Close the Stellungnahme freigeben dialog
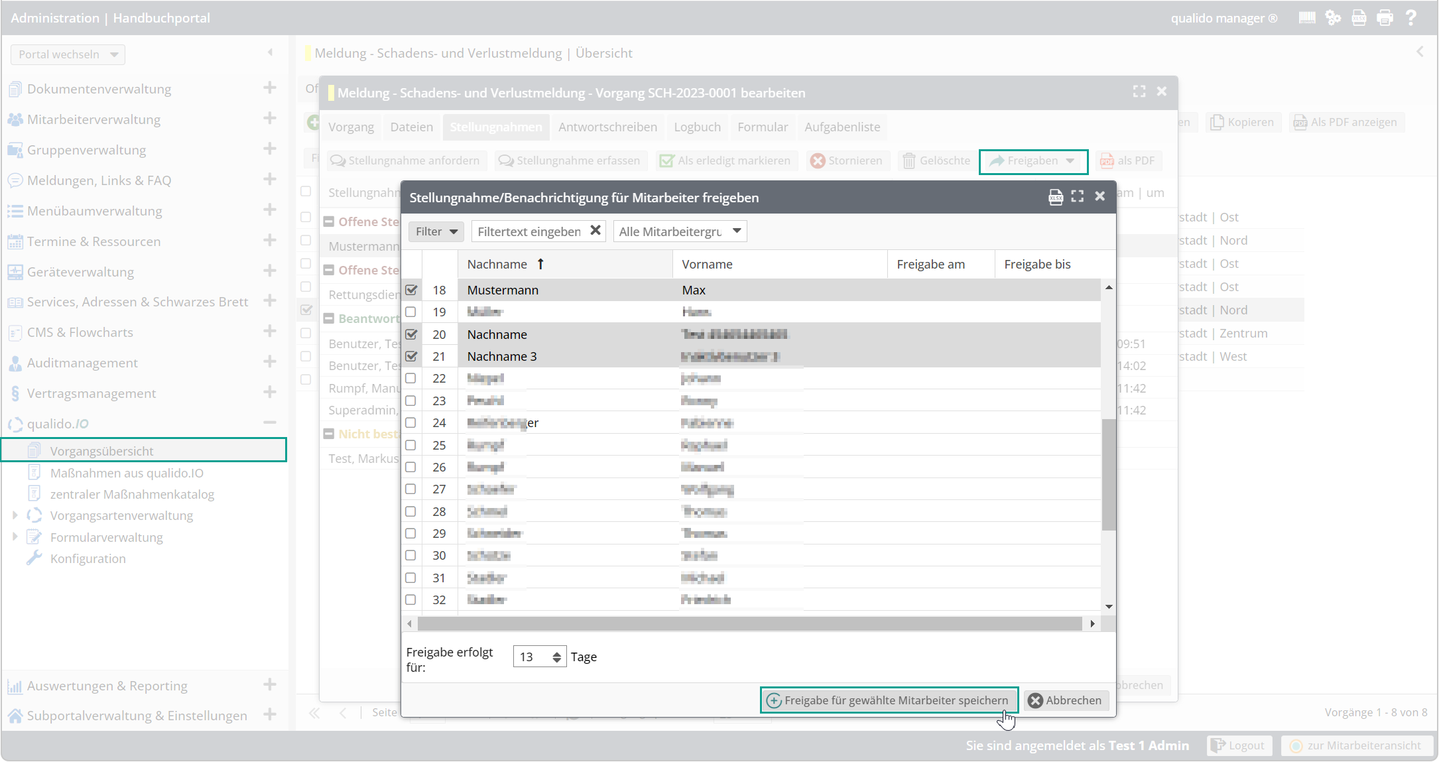1439x762 pixels. (1100, 196)
